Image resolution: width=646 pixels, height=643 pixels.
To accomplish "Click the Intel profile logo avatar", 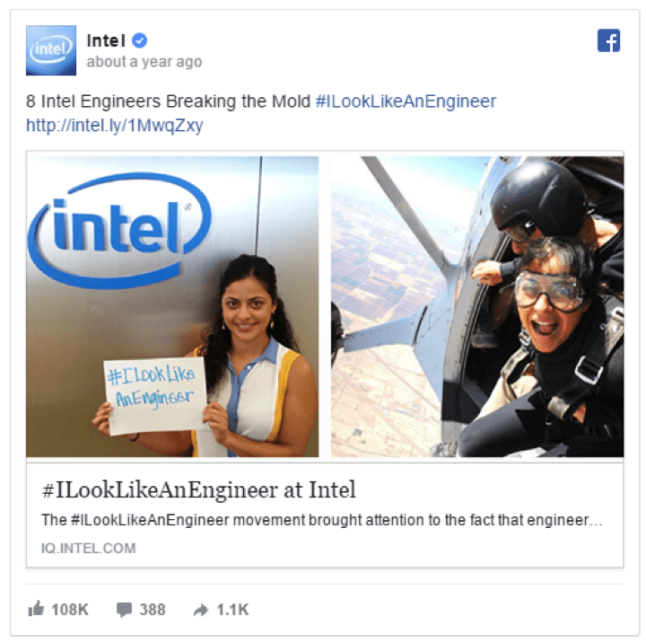I will pyautogui.click(x=50, y=50).
